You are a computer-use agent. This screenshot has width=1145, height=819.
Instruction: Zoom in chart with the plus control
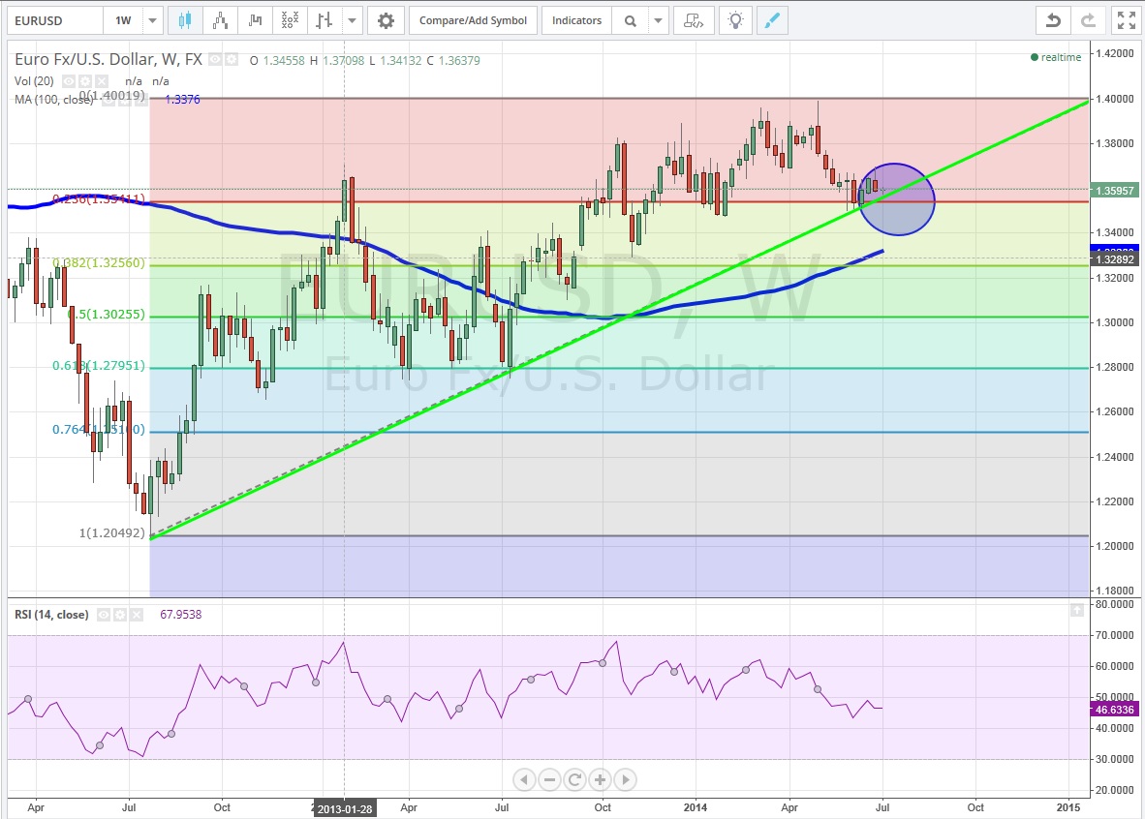(600, 779)
